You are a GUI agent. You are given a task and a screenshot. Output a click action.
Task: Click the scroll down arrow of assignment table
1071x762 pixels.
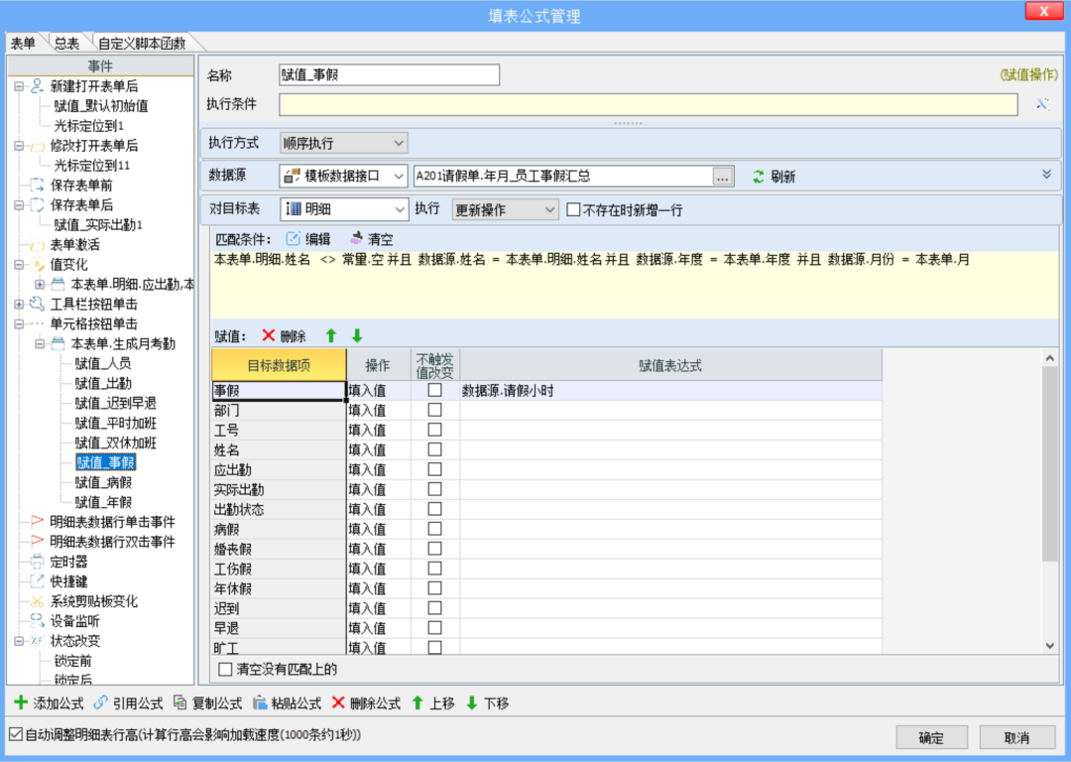[x=1050, y=645]
